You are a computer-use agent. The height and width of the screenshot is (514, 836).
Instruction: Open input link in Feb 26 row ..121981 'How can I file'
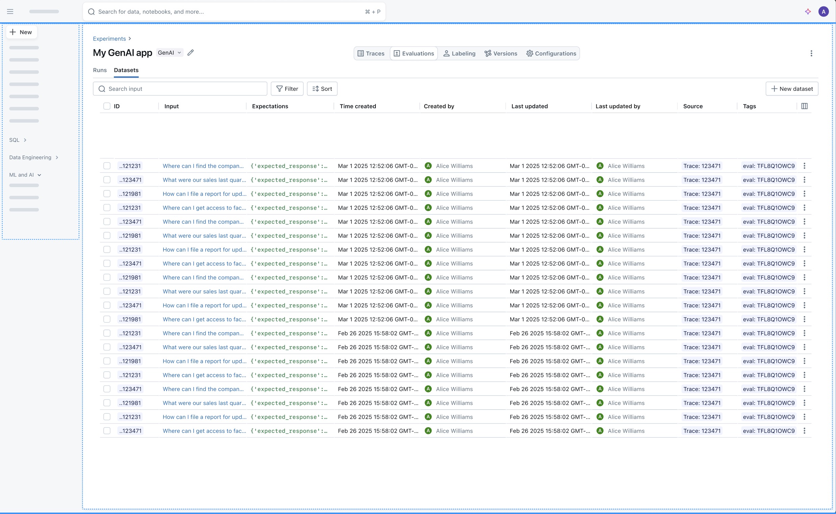click(204, 361)
